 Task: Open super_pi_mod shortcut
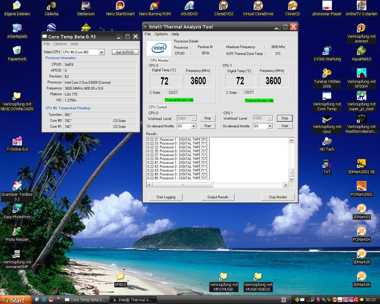coord(361,101)
